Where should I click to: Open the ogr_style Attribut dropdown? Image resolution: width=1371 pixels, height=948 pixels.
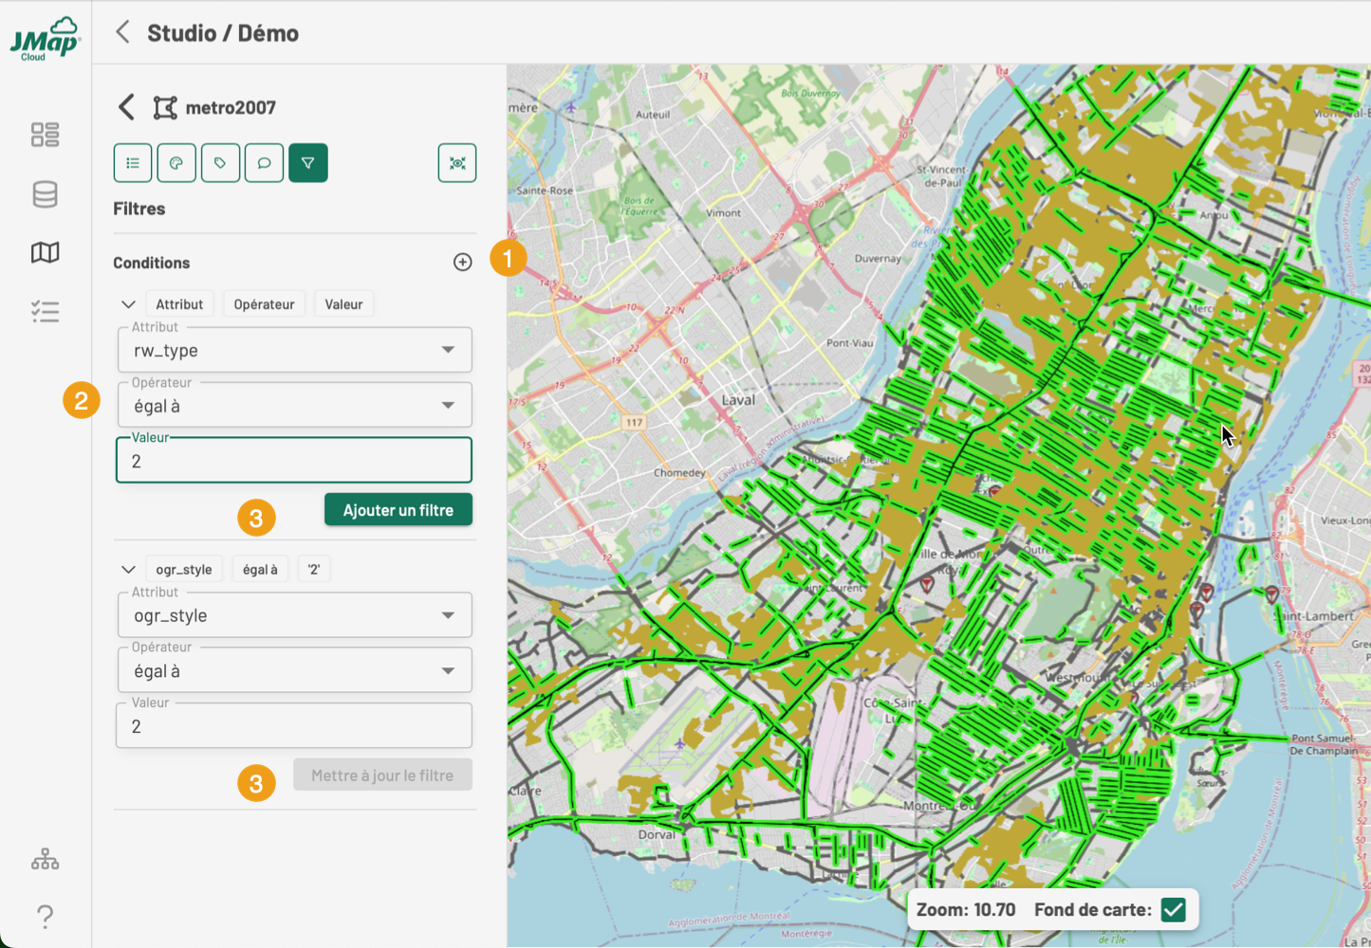[294, 616]
